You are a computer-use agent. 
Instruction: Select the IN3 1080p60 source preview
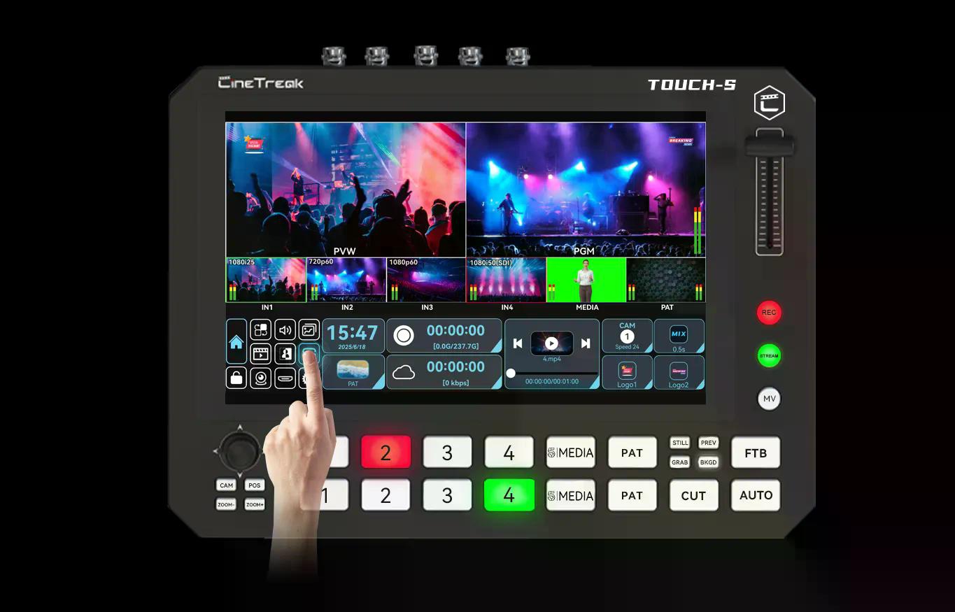click(x=426, y=280)
